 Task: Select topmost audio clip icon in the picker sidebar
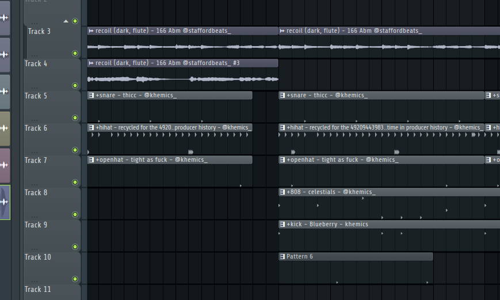(5, 17)
